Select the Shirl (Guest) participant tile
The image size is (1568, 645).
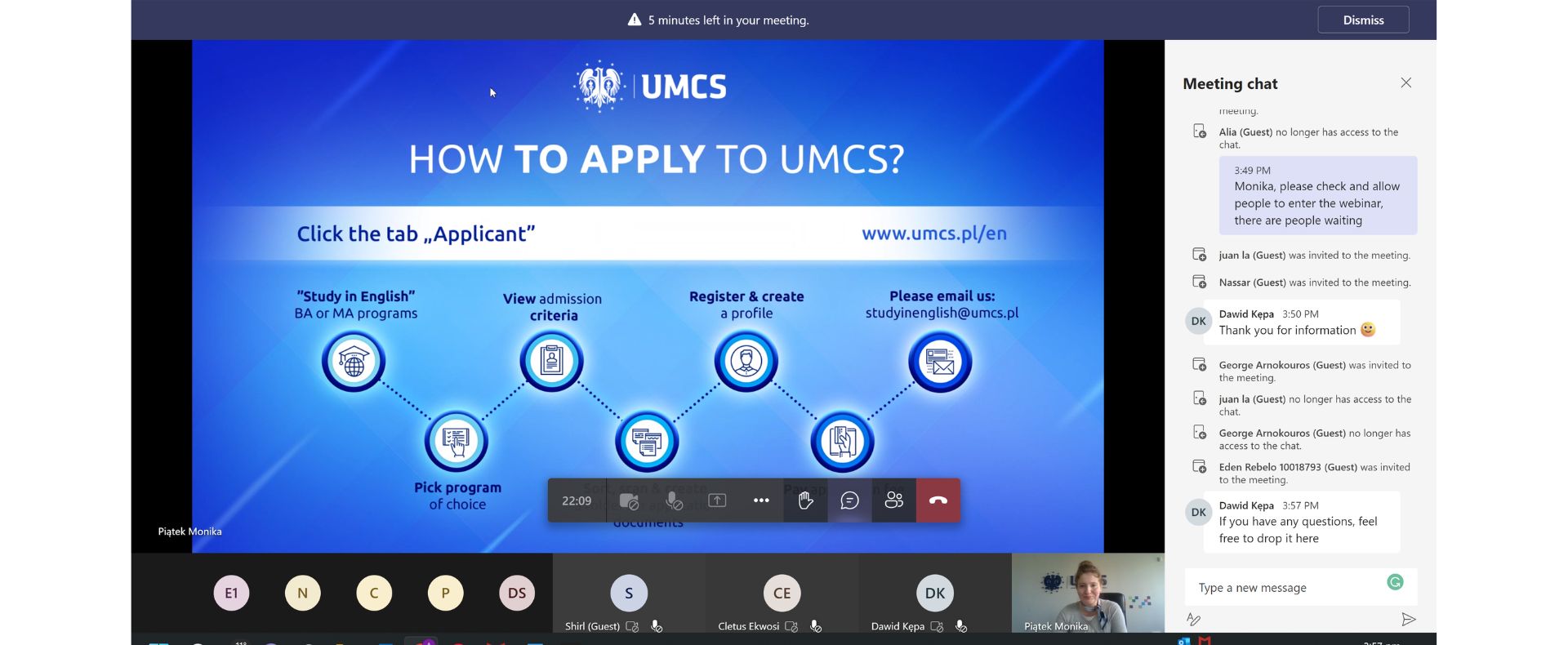click(629, 594)
